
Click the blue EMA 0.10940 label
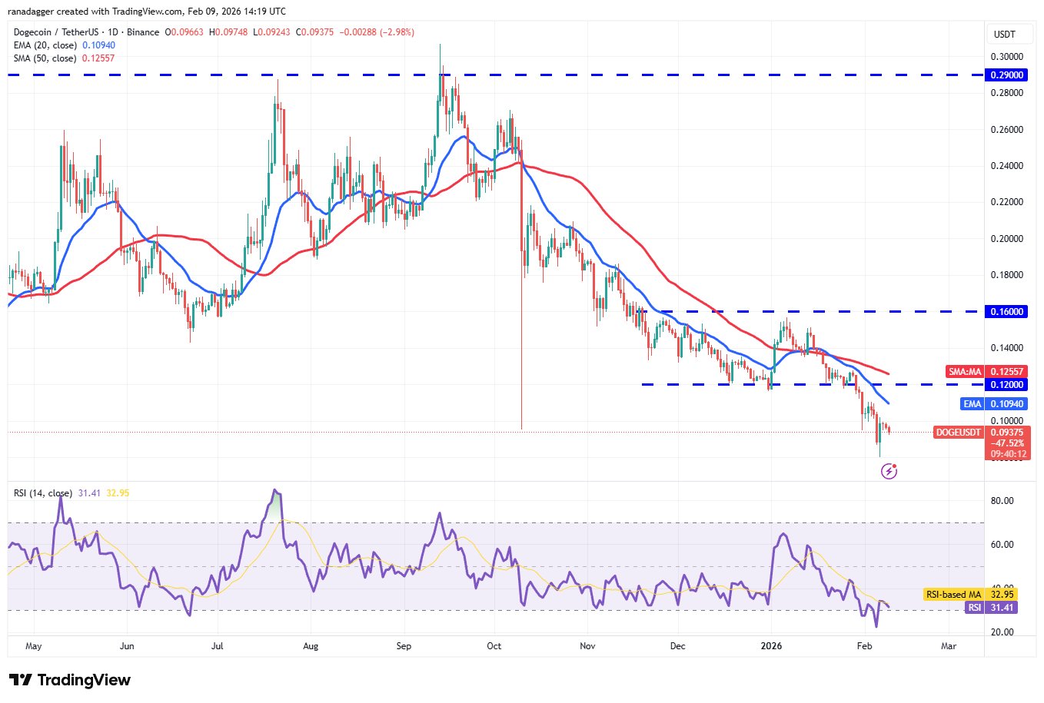pos(994,404)
